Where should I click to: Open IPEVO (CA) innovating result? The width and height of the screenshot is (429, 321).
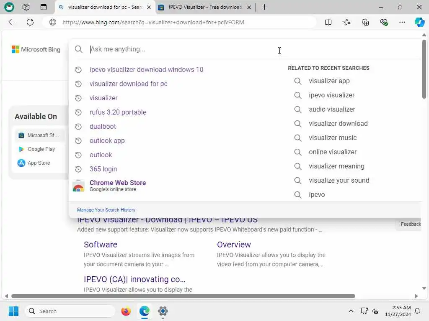(134, 279)
